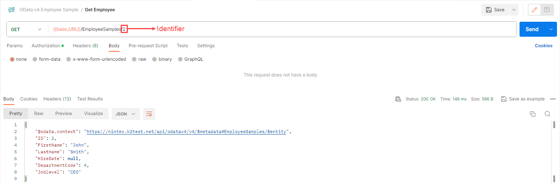560x184 pixels.
Task: Click the HTTP request type icon
Action: click(x=12, y=10)
